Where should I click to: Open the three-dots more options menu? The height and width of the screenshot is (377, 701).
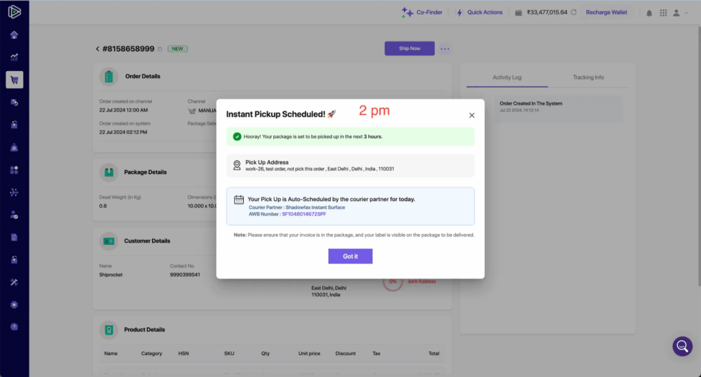tap(445, 49)
